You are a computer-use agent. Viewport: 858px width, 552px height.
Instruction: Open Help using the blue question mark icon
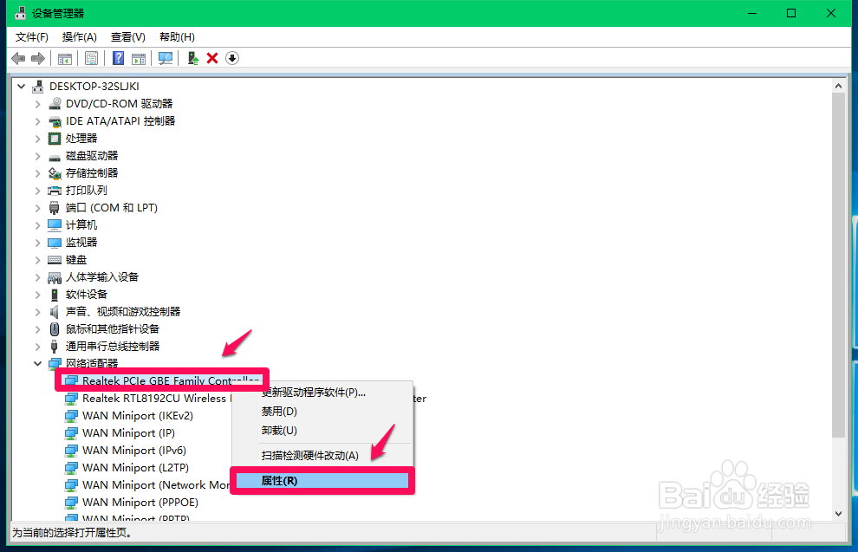click(119, 58)
